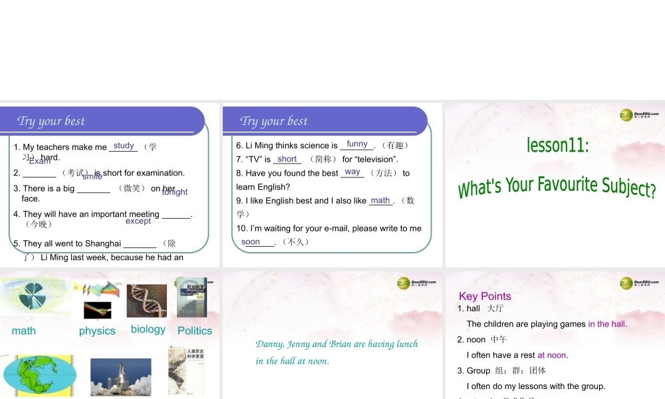Click the physics prism light picture
Image resolution: width=665 pixels, height=399 pixels.
(98, 299)
